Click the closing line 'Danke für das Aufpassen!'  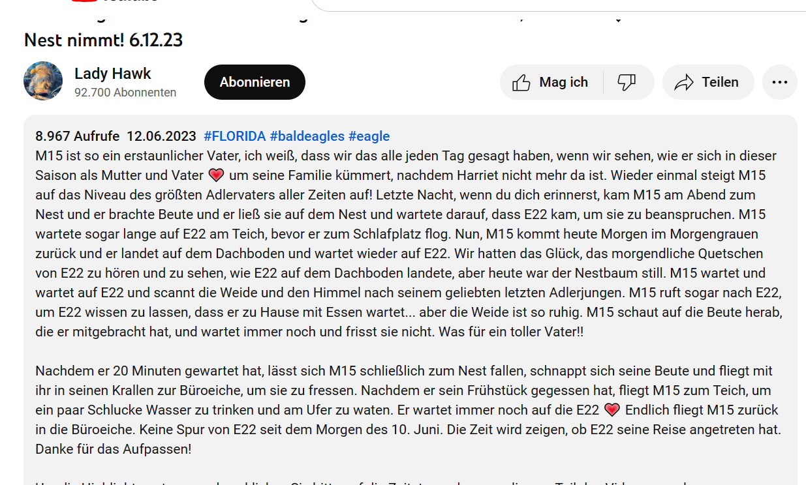coord(113,449)
